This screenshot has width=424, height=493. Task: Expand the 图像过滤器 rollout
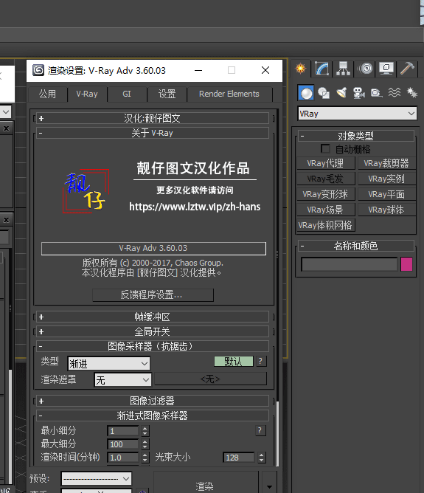point(153,401)
